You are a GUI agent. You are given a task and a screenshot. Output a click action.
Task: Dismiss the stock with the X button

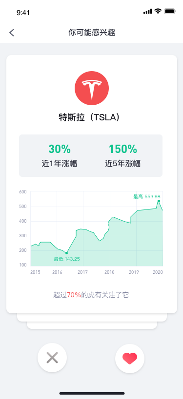52,358
